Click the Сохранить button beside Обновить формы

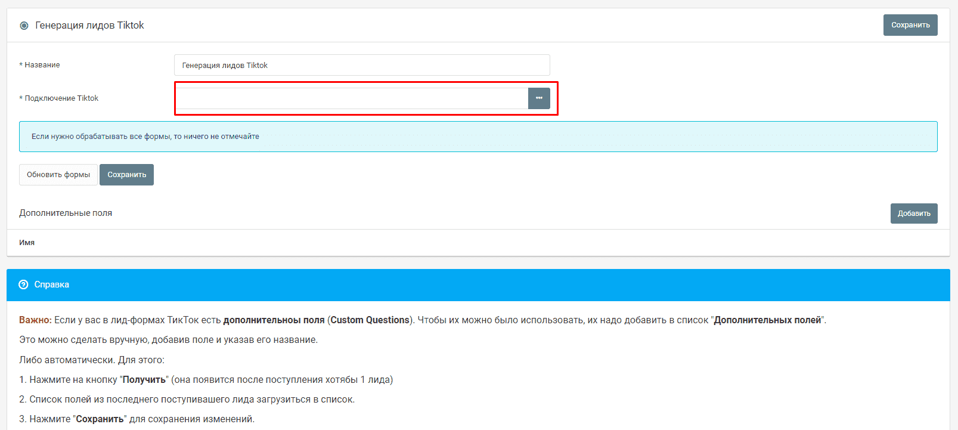126,175
